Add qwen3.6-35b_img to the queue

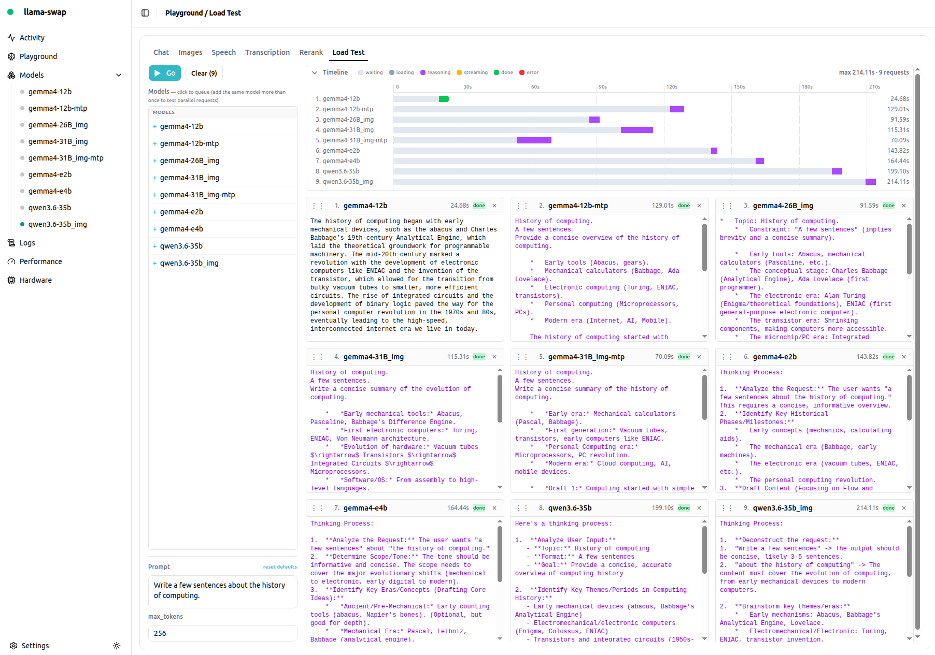[223, 263]
